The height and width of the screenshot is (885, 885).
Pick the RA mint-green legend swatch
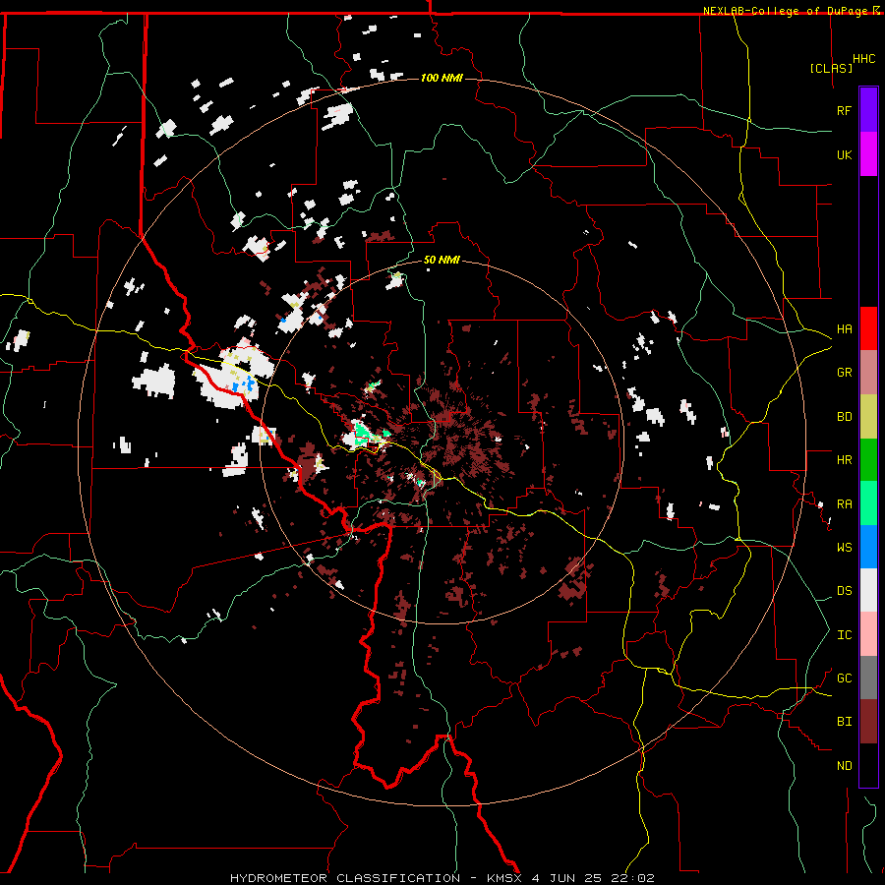pyautogui.click(x=868, y=503)
